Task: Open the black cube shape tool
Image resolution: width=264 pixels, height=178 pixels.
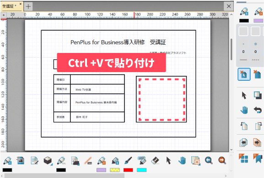Action: 48,161
